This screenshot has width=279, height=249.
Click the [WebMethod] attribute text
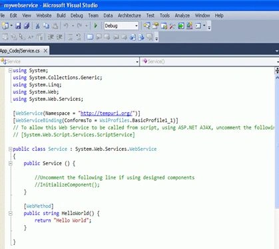[39, 207]
